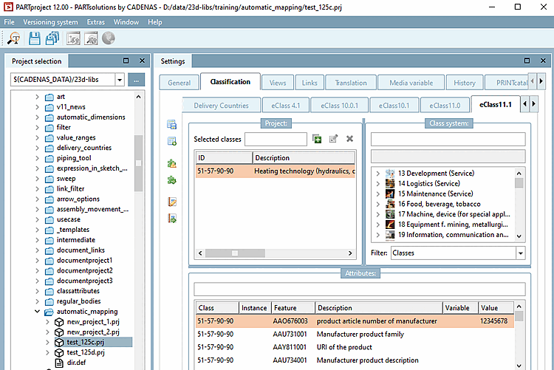Click the grayed globe icon in toolbar
This screenshot has width=554, height=370.
108,38
